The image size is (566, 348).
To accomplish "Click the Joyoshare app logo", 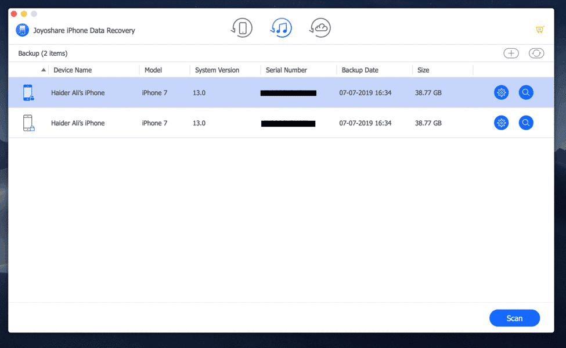I will (22, 30).
